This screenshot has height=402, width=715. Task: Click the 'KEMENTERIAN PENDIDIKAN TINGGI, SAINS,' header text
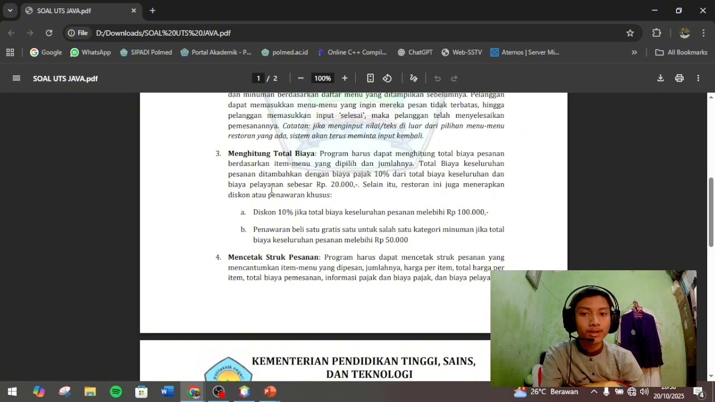click(x=364, y=361)
